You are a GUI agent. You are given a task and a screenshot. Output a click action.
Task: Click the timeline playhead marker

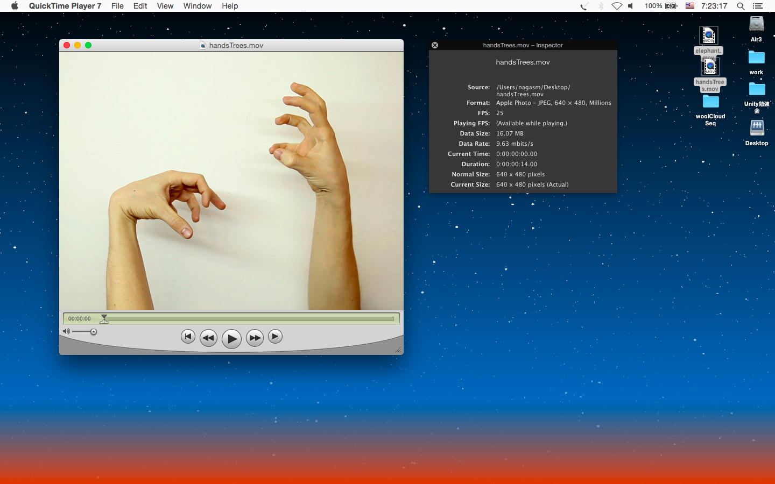[x=104, y=319]
